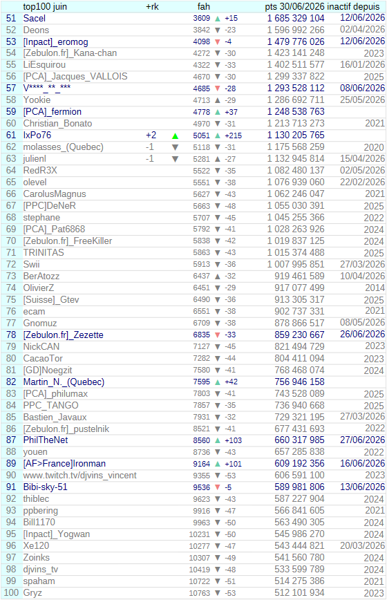Select the name [PCA]_Jacques_VALLOIS
This screenshot has height=600, width=387.
75,77
